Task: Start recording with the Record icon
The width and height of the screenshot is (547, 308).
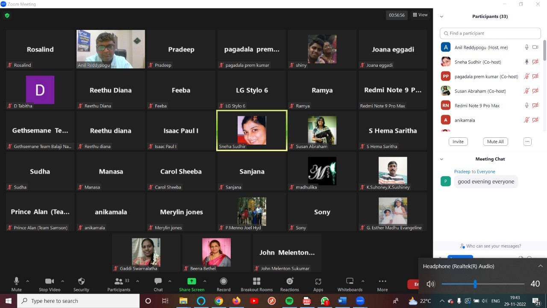Action: [223, 281]
